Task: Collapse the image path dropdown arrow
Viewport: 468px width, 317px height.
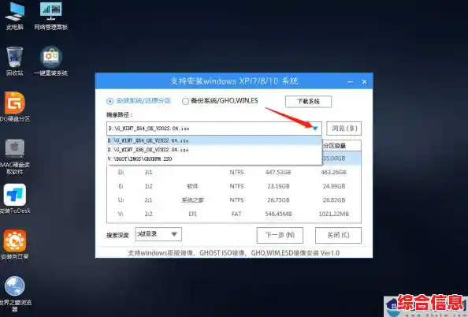Action: pyautogui.click(x=315, y=129)
